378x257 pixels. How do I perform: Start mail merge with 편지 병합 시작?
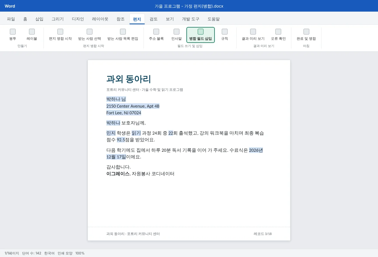click(60, 35)
